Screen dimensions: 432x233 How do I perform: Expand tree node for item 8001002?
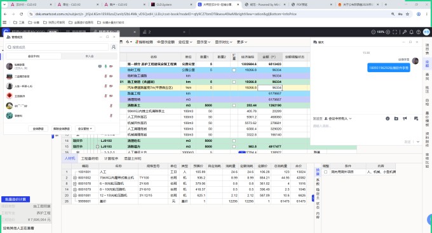(75, 178)
